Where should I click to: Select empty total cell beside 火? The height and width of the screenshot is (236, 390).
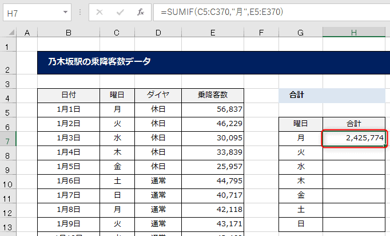click(354, 153)
